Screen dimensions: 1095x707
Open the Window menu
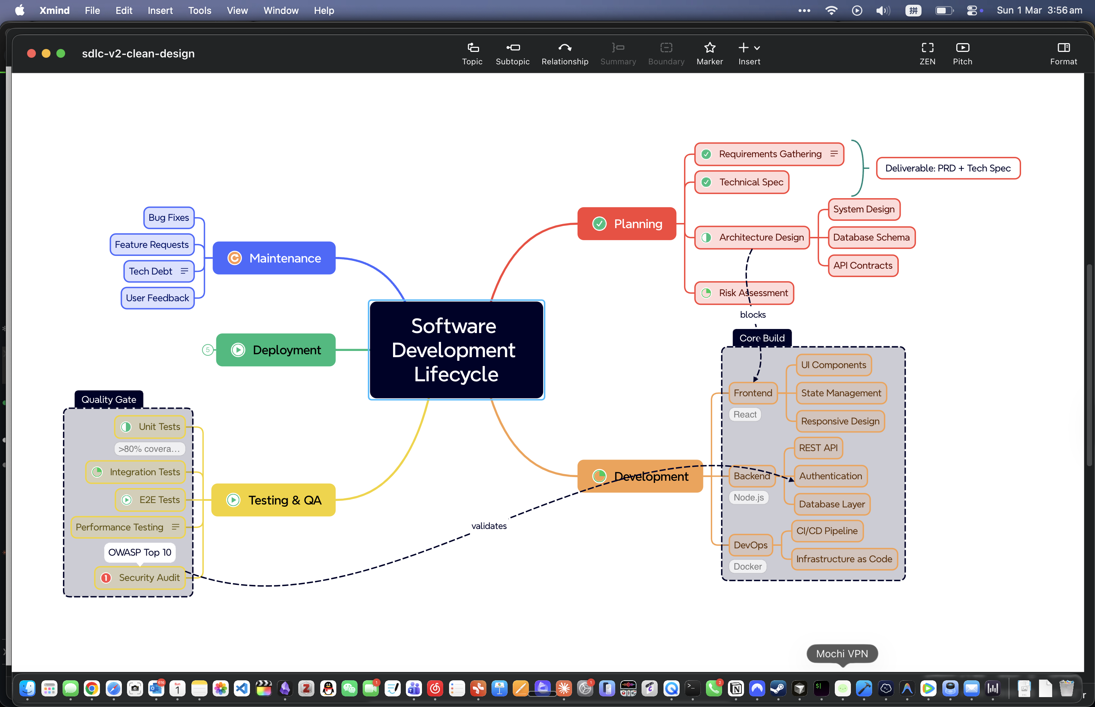[281, 10]
